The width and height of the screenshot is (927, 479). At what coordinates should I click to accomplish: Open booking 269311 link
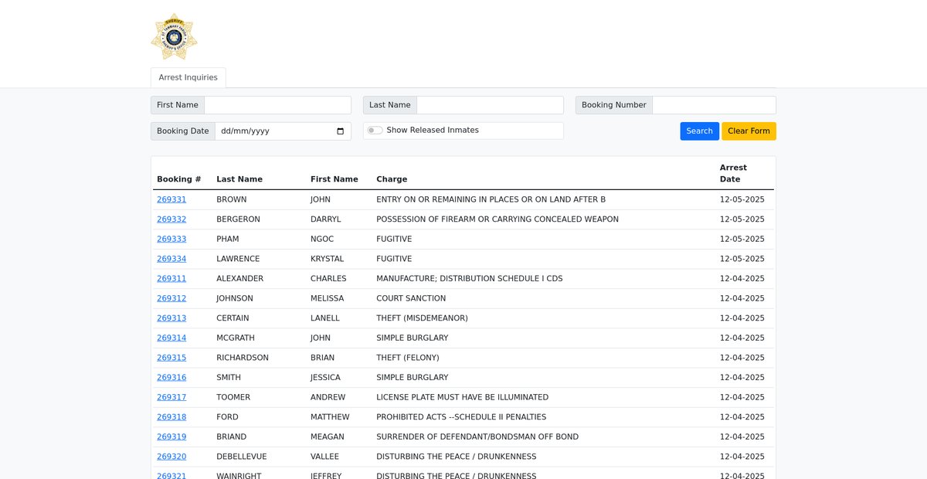point(171,279)
